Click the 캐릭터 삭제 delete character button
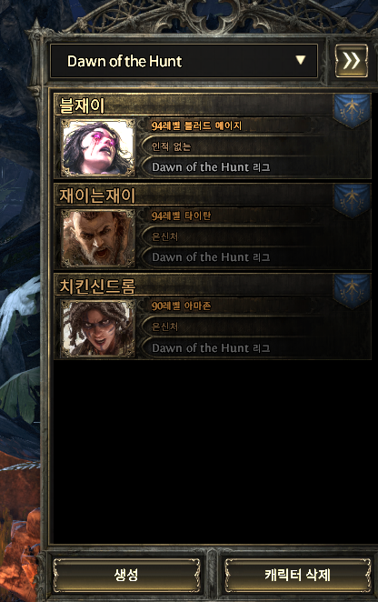This screenshot has height=602, width=378. [297, 575]
